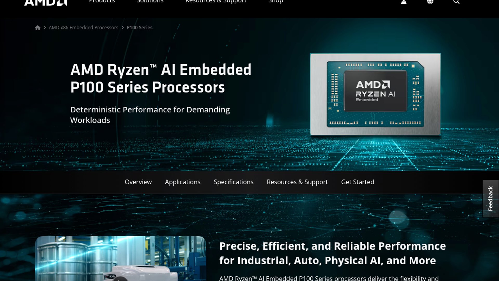499x281 pixels.
Task: Click the Ryzen AI Embedded chip image
Action: (x=375, y=94)
